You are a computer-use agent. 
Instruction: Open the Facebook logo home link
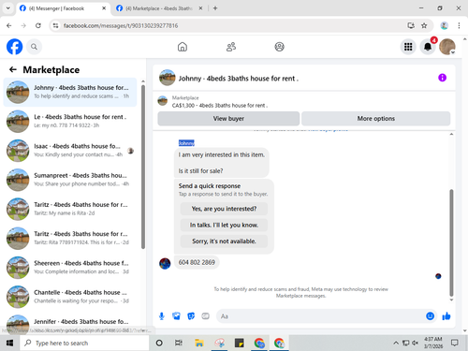point(14,47)
